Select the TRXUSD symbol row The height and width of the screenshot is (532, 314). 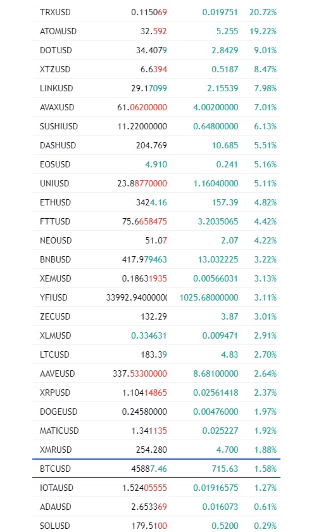[156, 12]
